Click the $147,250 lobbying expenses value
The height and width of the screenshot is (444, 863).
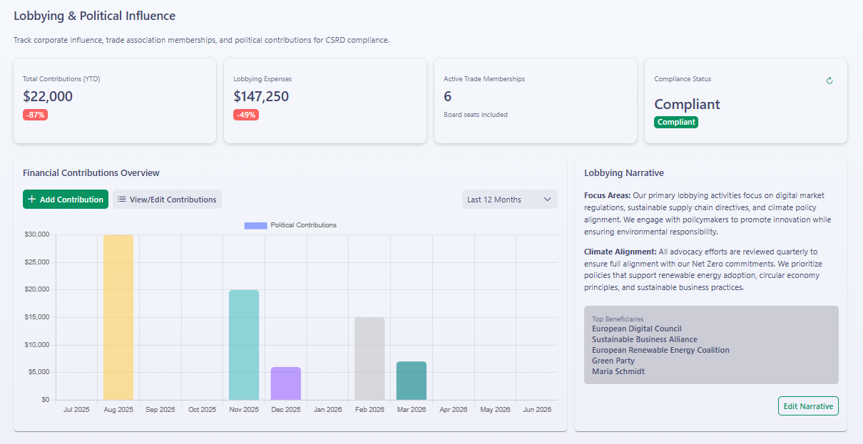click(x=261, y=96)
